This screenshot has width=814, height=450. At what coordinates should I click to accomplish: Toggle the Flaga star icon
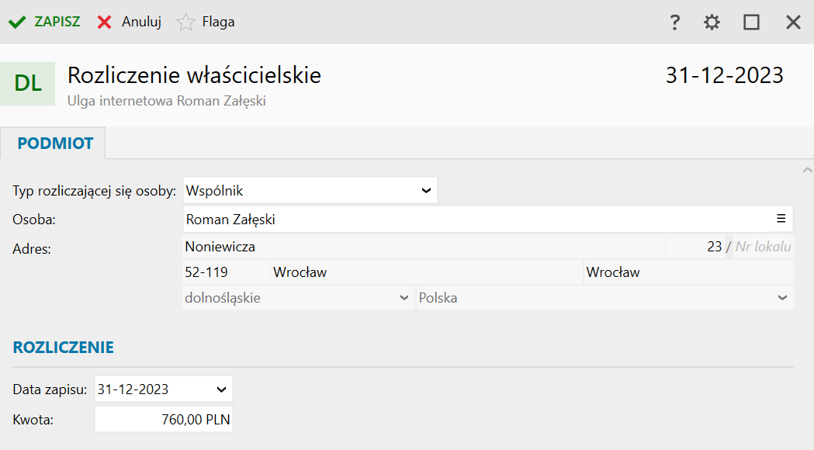click(x=185, y=22)
